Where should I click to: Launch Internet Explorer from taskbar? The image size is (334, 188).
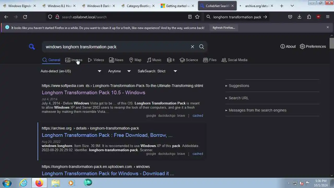pos(23,183)
